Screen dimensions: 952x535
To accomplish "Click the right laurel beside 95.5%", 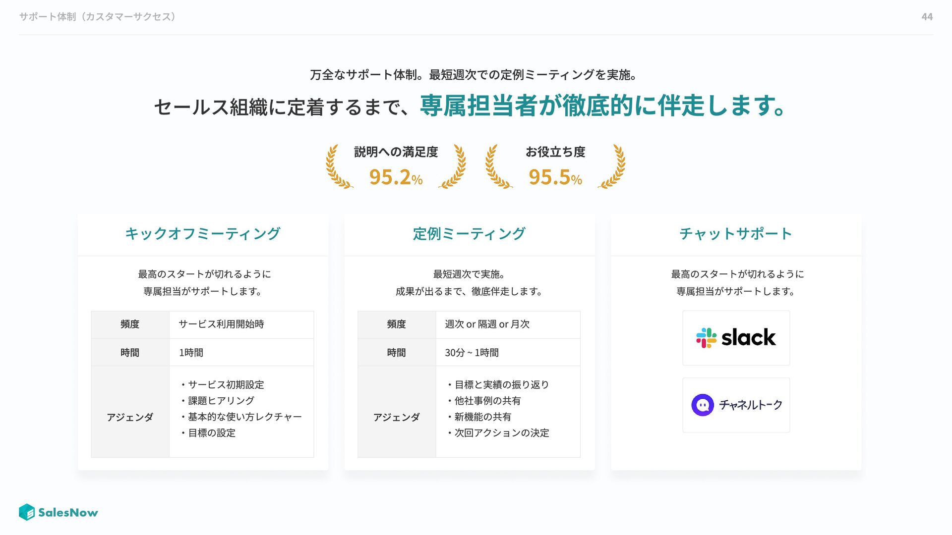I will (612, 166).
